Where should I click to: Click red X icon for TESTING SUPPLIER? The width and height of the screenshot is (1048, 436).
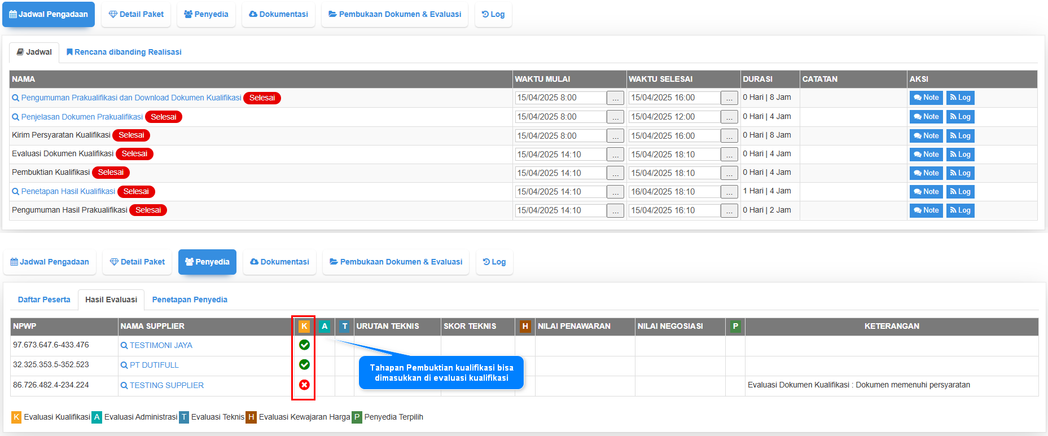304,385
